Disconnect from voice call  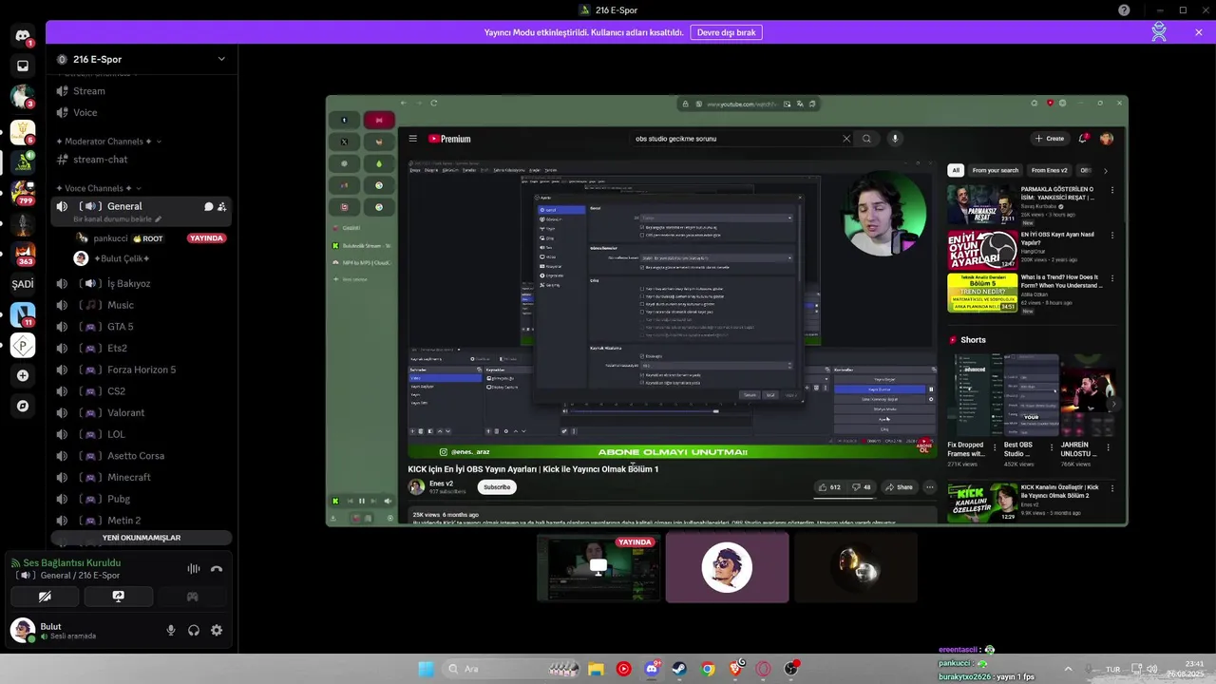pyautogui.click(x=217, y=568)
